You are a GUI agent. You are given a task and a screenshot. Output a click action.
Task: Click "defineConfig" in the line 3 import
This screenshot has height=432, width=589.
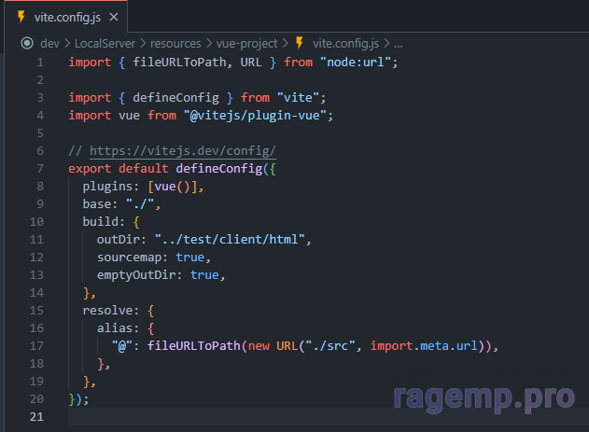coord(175,98)
